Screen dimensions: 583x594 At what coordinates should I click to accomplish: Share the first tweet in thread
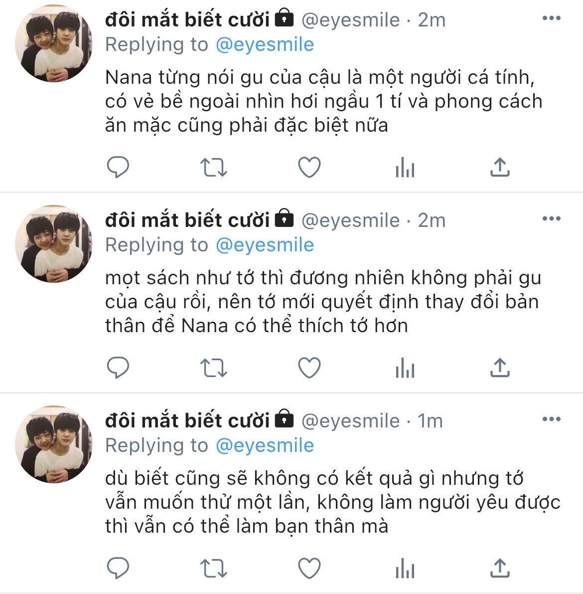tap(500, 167)
